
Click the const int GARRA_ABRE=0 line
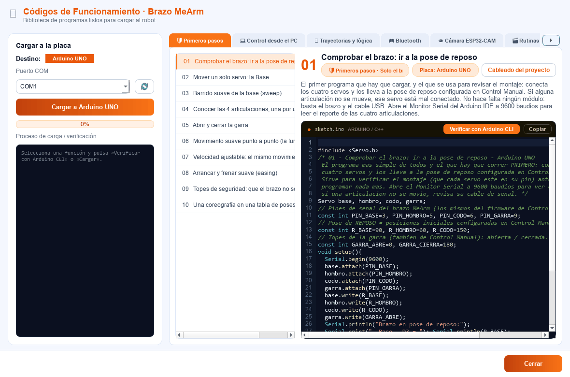(387, 245)
